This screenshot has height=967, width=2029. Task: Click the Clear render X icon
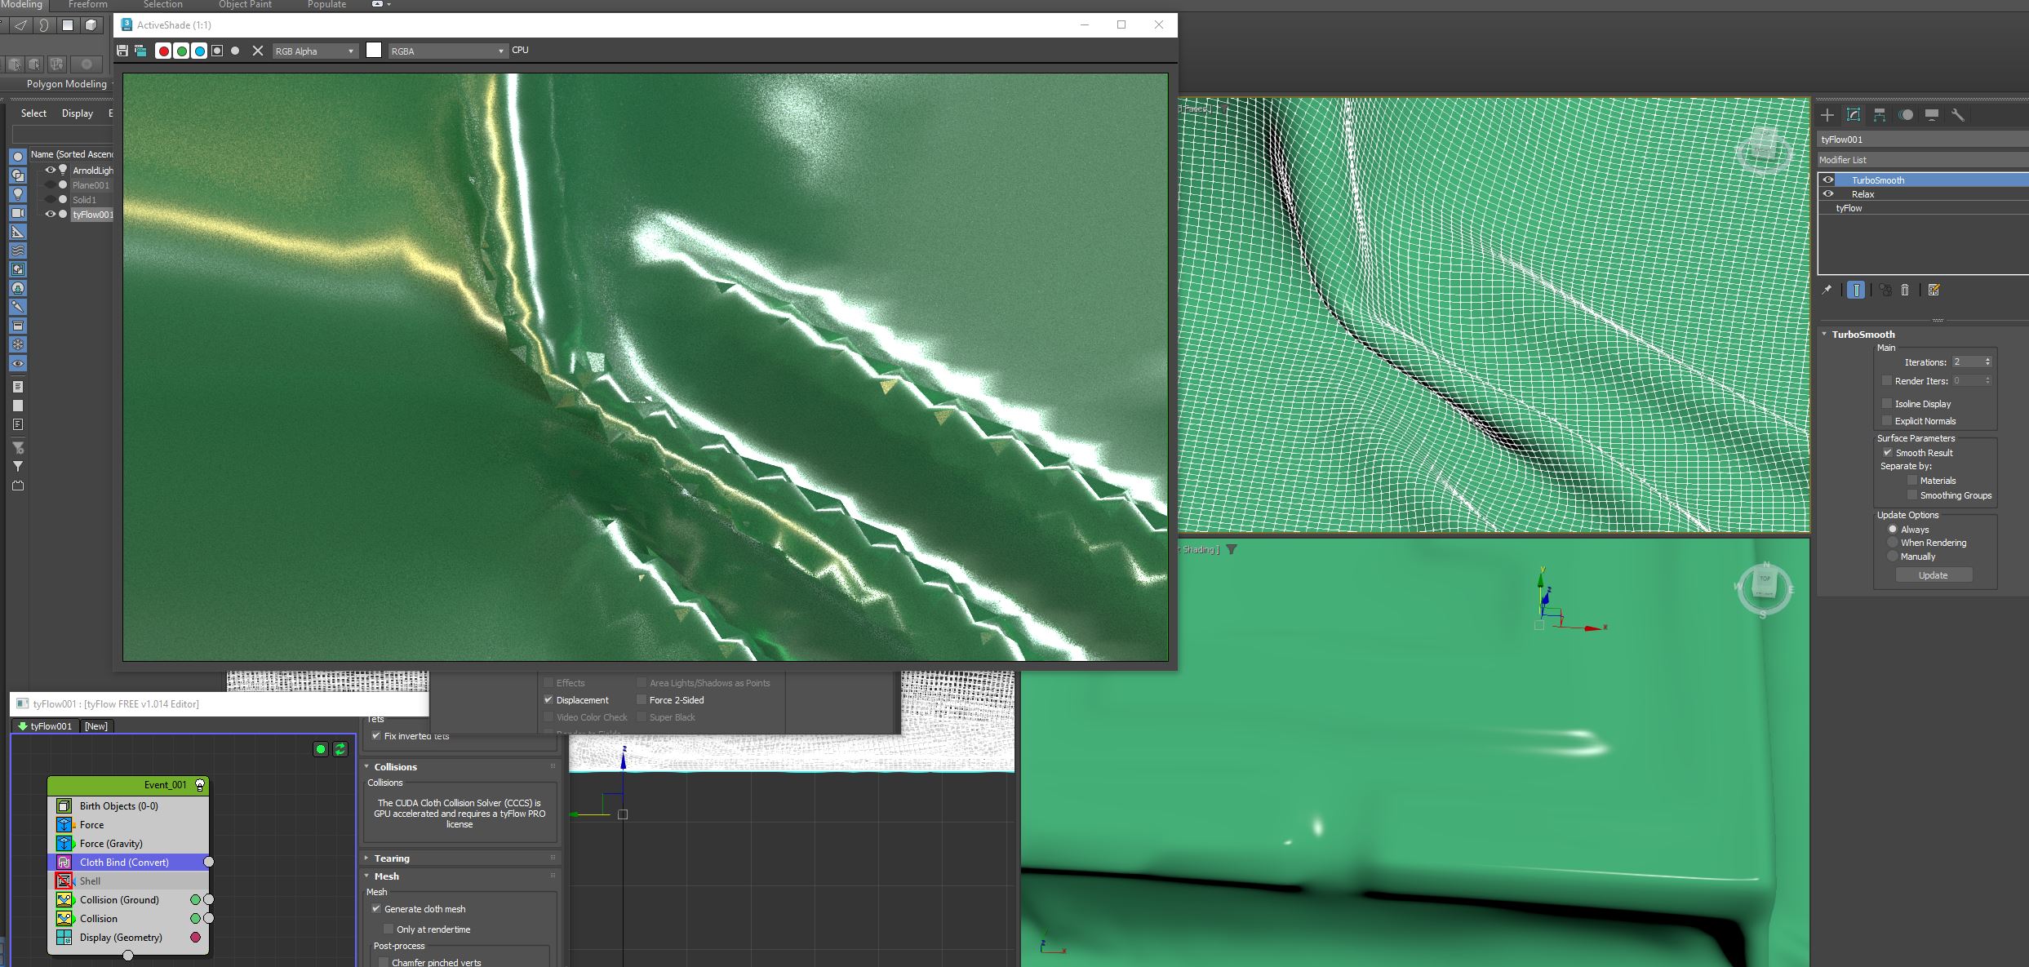click(x=258, y=51)
